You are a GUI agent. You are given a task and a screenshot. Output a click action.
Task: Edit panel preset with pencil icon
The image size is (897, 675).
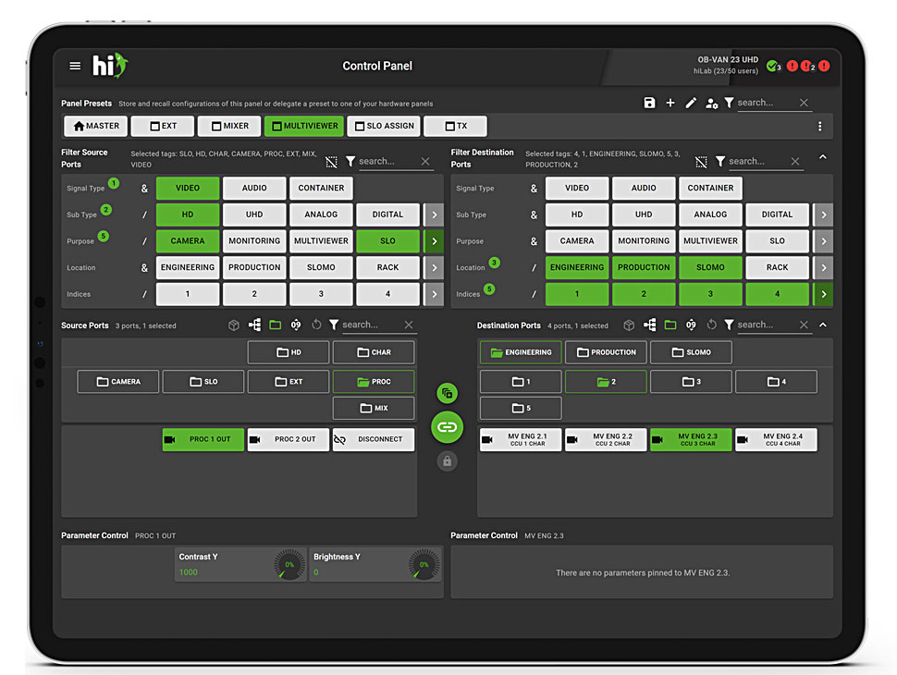[691, 103]
